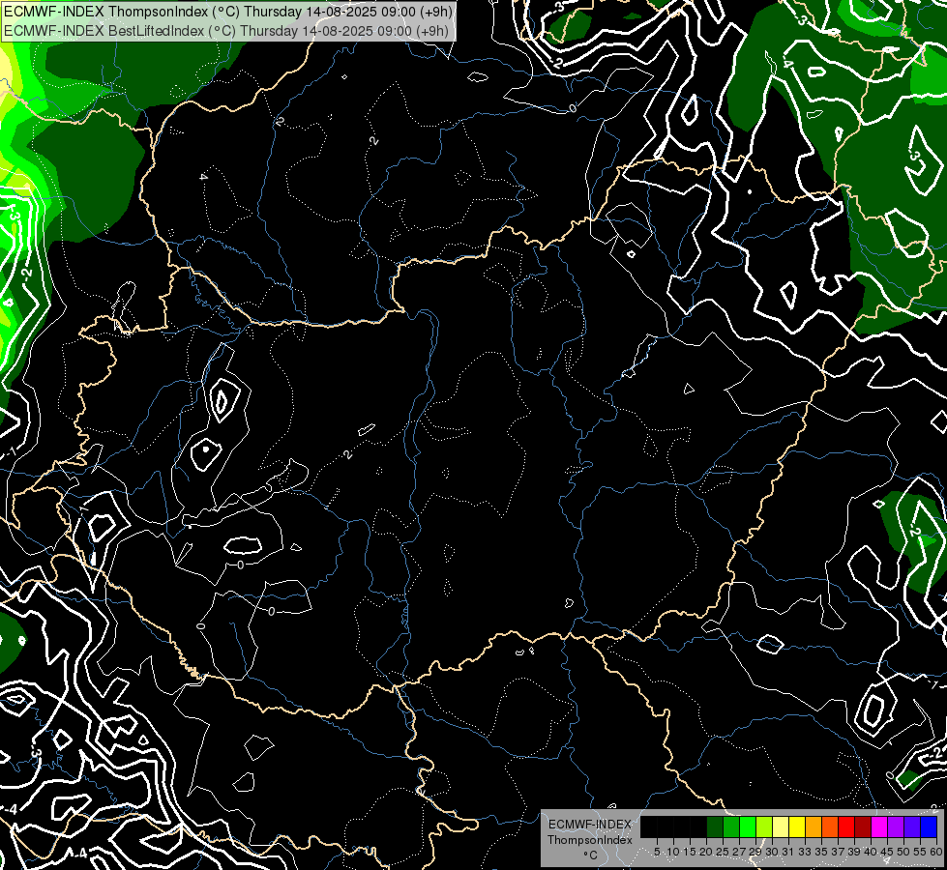Click legend scale value 31
Viewport: 947px width, 870px height.
[788, 852]
